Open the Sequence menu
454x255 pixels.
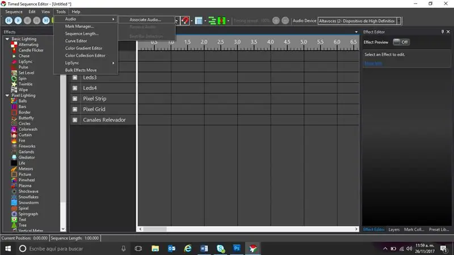tap(14, 12)
